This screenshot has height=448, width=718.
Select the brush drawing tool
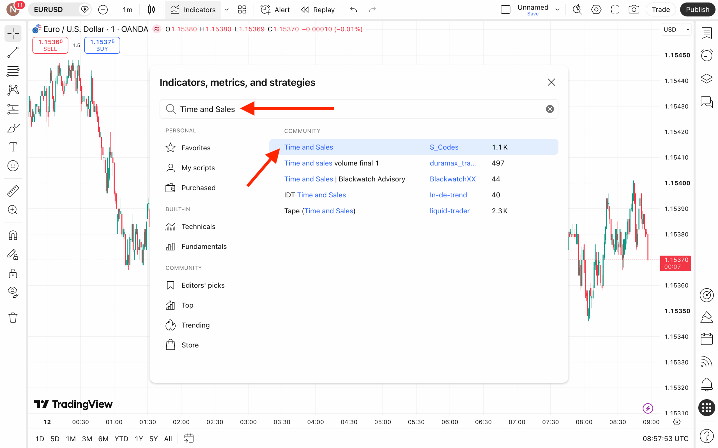(13, 128)
